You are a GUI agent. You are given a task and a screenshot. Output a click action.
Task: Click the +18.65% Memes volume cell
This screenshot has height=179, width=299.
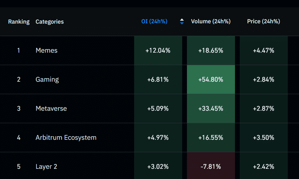point(211,50)
